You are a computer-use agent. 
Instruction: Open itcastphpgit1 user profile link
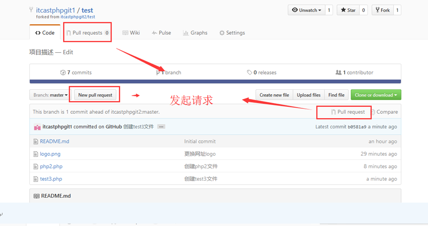pyautogui.click(x=55, y=10)
